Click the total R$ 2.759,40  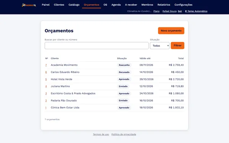point(176,65)
